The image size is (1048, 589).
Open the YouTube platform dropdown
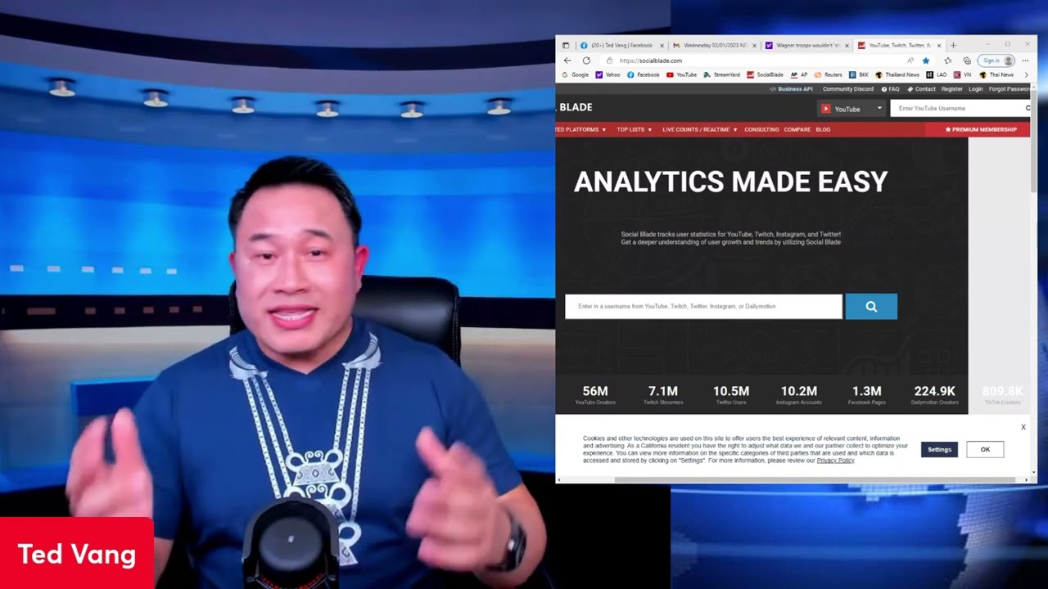[x=851, y=108]
